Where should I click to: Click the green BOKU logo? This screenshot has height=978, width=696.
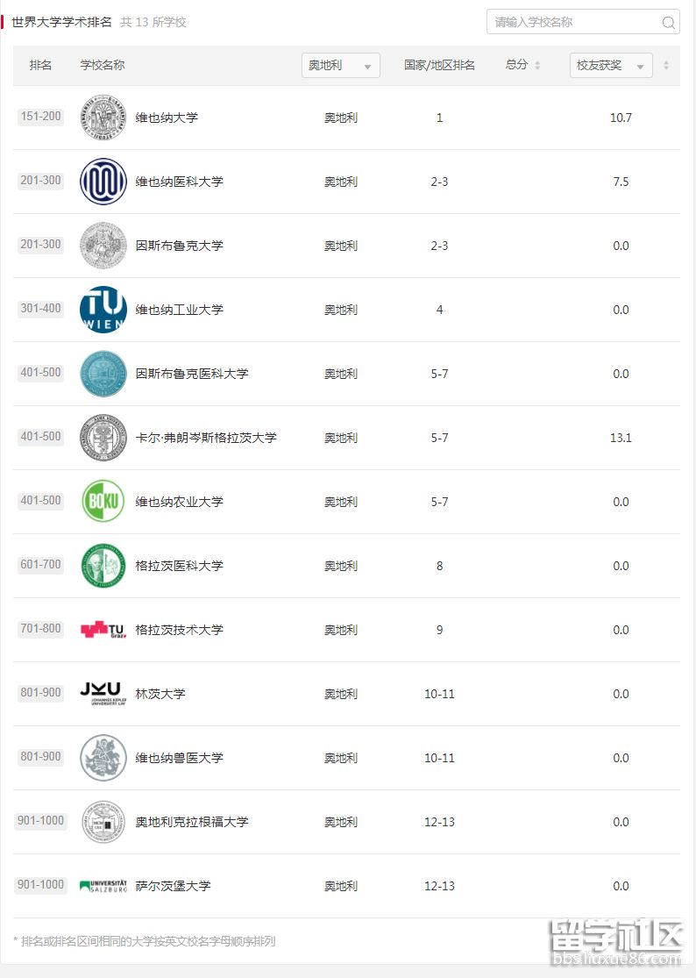[x=103, y=502]
